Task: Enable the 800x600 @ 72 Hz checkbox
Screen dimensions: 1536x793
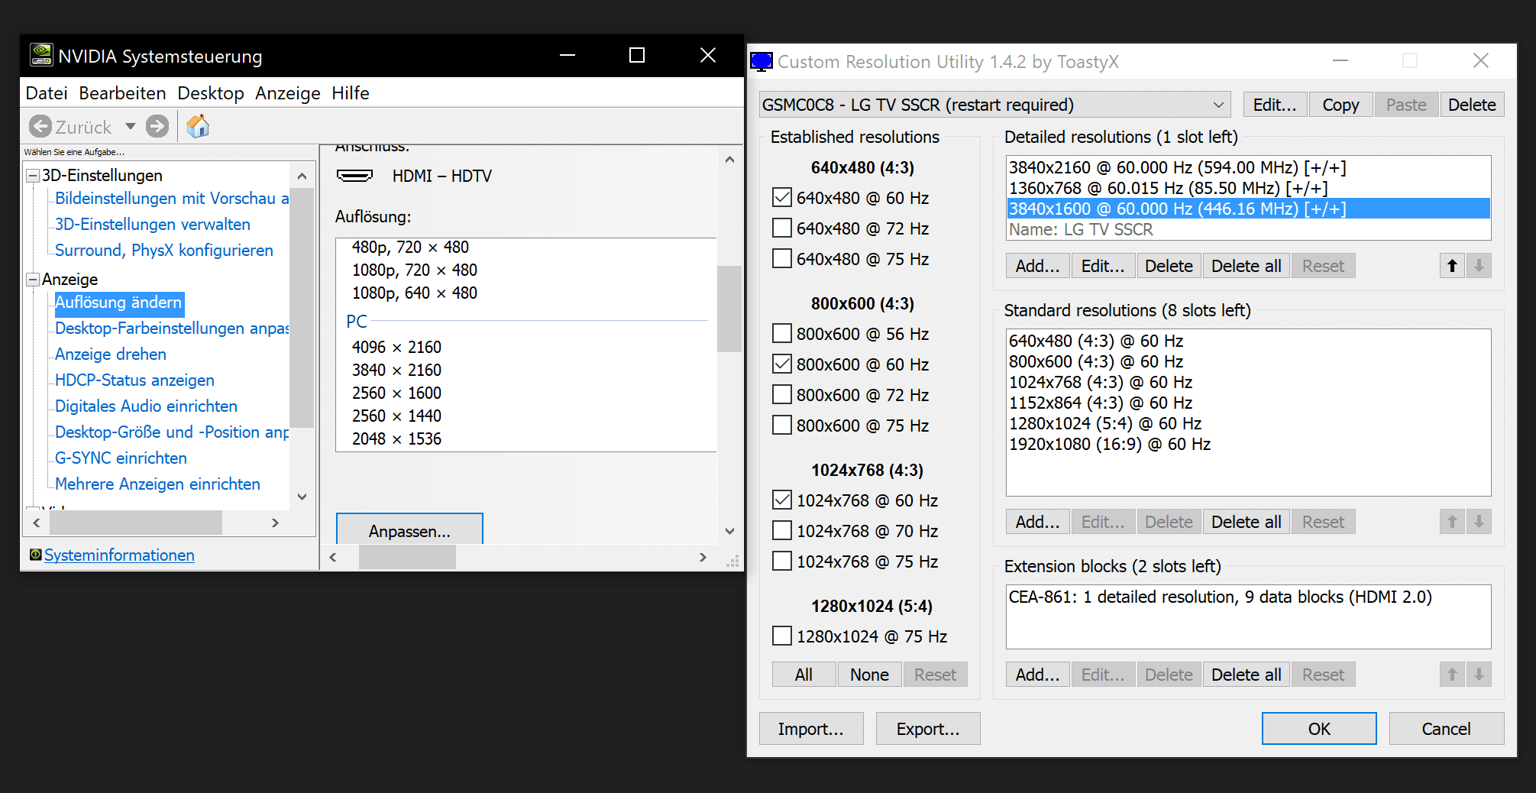Action: 782,395
